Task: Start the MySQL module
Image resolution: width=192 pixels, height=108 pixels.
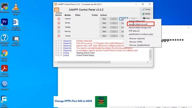Action: click(x=104, y=23)
